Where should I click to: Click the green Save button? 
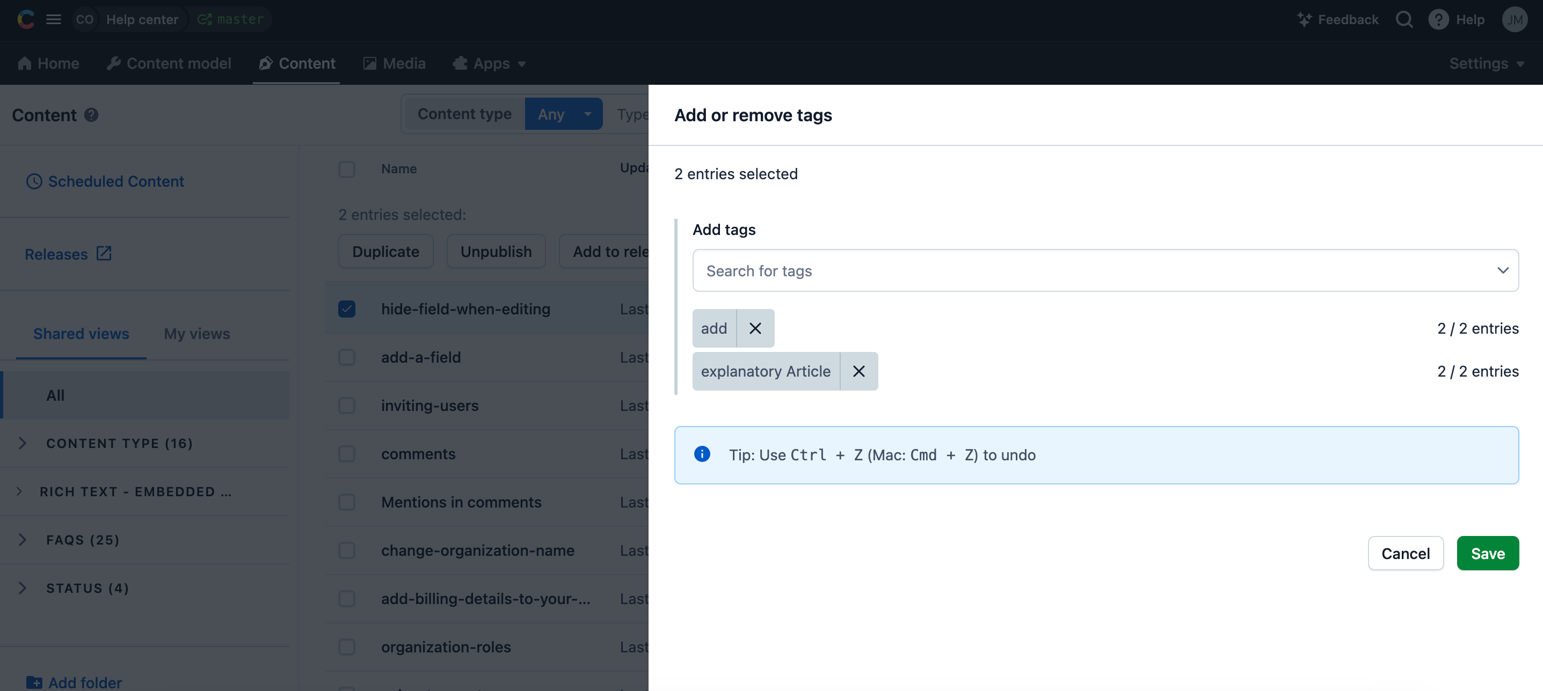[1487, 553]
